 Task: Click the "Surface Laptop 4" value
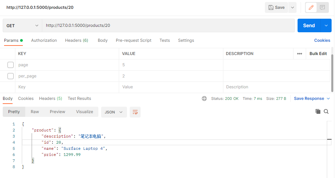pos(83,148)
